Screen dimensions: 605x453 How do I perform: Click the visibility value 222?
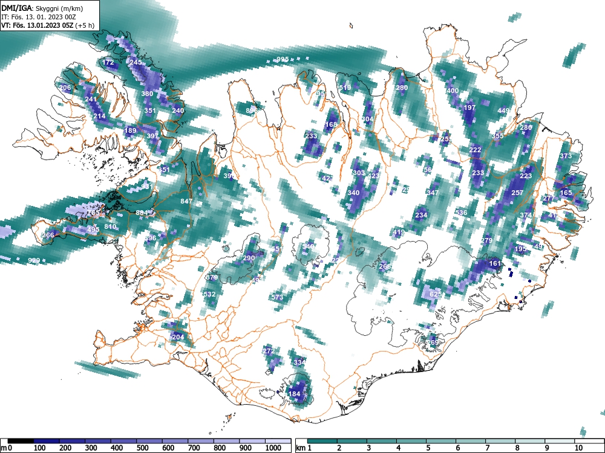476,150
